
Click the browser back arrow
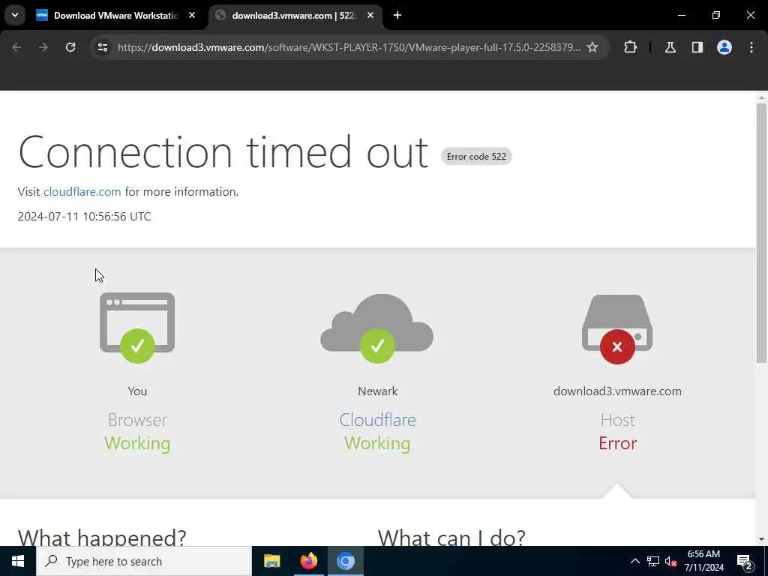pos(16,47)
